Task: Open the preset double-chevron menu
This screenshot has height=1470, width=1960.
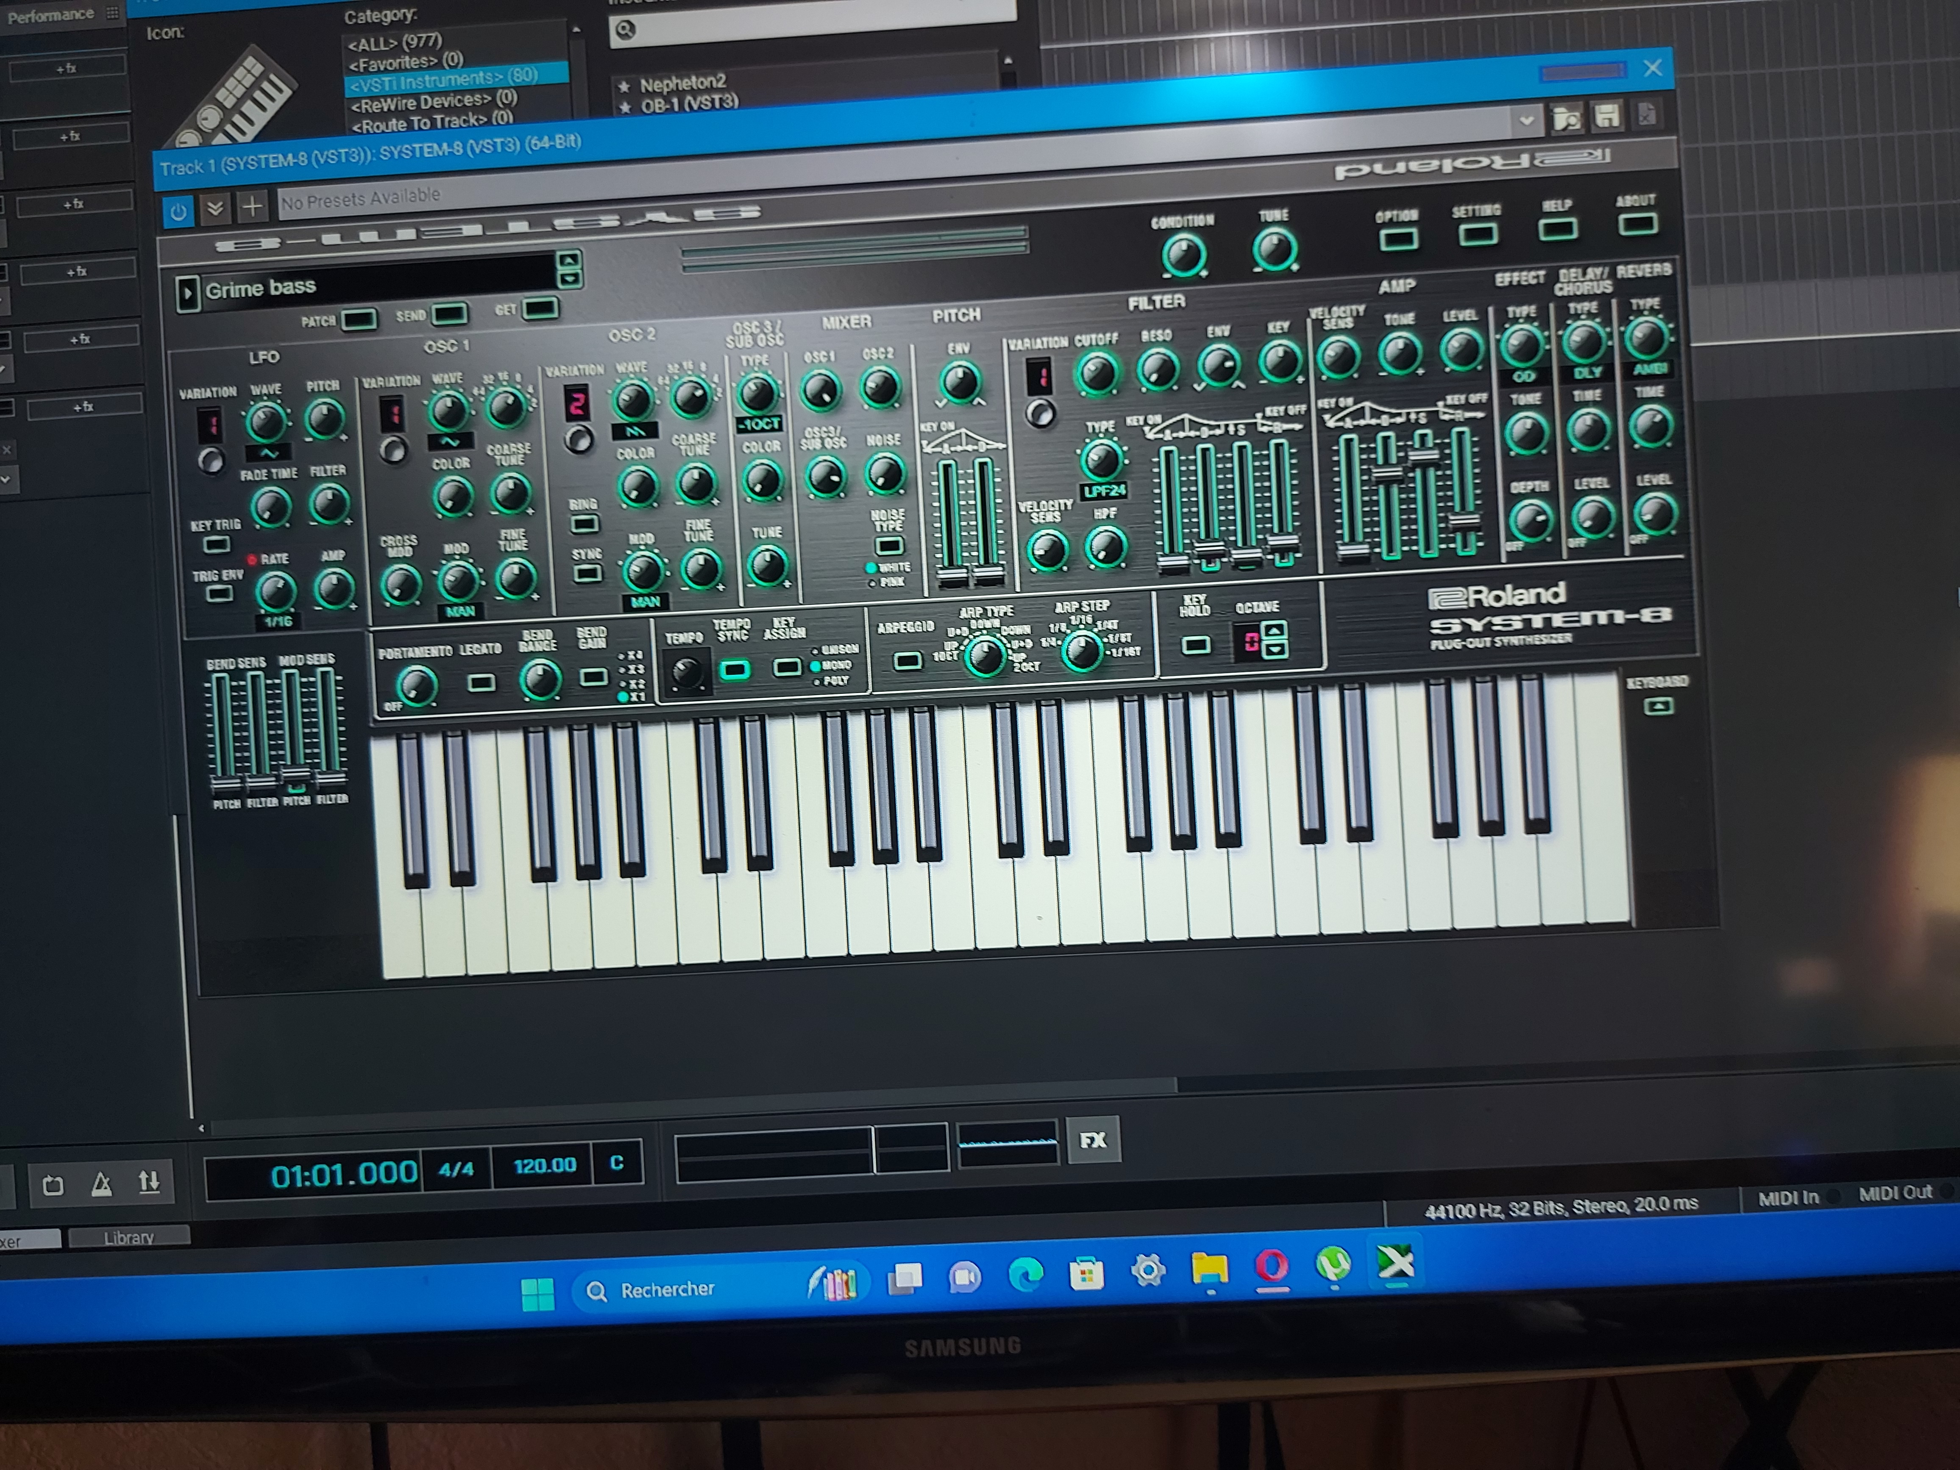Action: click(214, 210)
